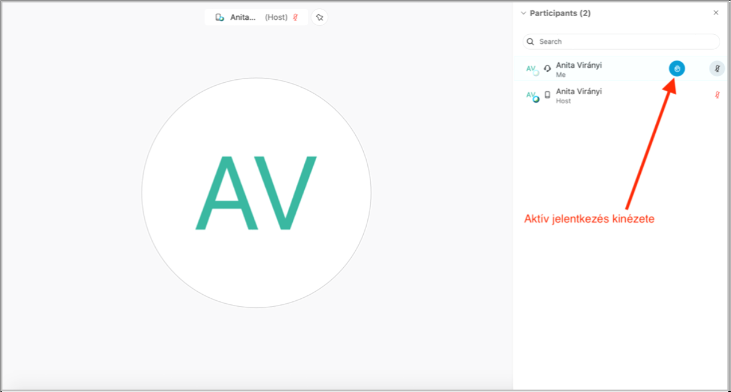Click the host device icon in name label
The image size is (731, 392).
pyautogui.click(x=220, y=17)
